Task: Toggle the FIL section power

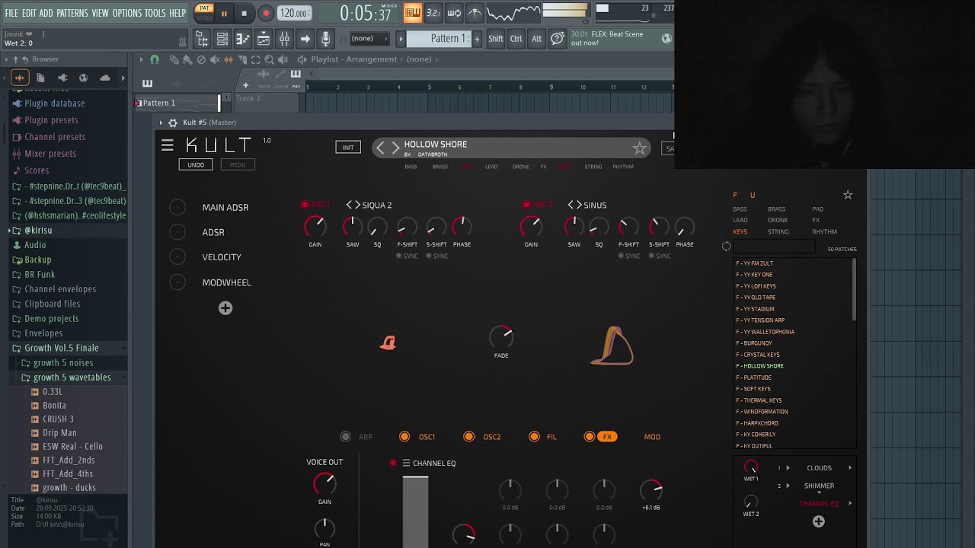Action: pyautogui.click(x=534, y=437)
